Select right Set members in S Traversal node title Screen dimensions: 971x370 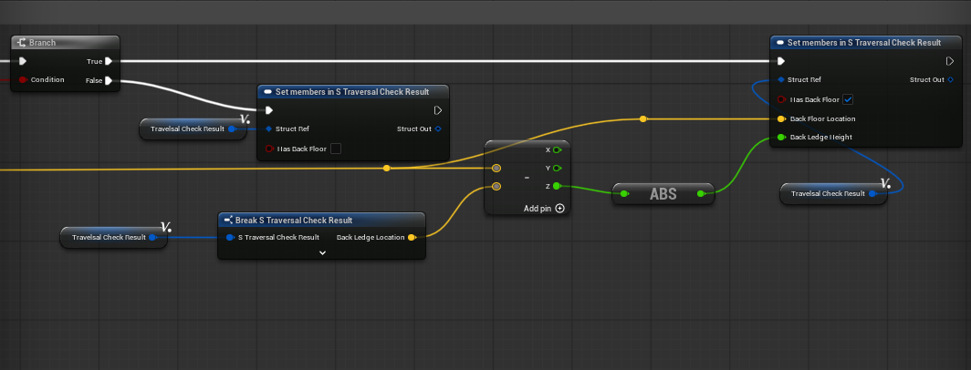(864, 43)
